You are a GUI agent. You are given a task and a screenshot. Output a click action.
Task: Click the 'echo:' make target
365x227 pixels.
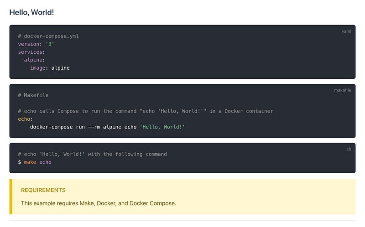[26, 119]
